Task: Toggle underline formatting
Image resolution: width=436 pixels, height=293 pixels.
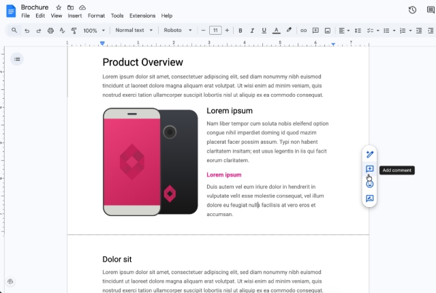Action: [264, 31]
